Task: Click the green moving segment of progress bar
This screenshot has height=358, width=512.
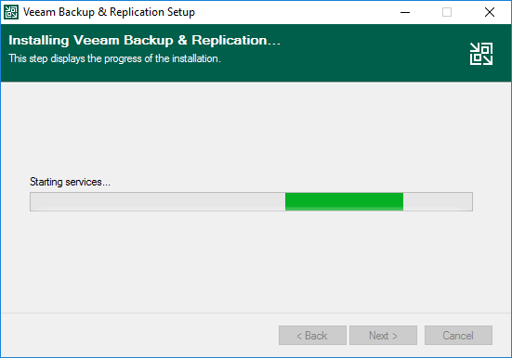Action: (344, 201)
